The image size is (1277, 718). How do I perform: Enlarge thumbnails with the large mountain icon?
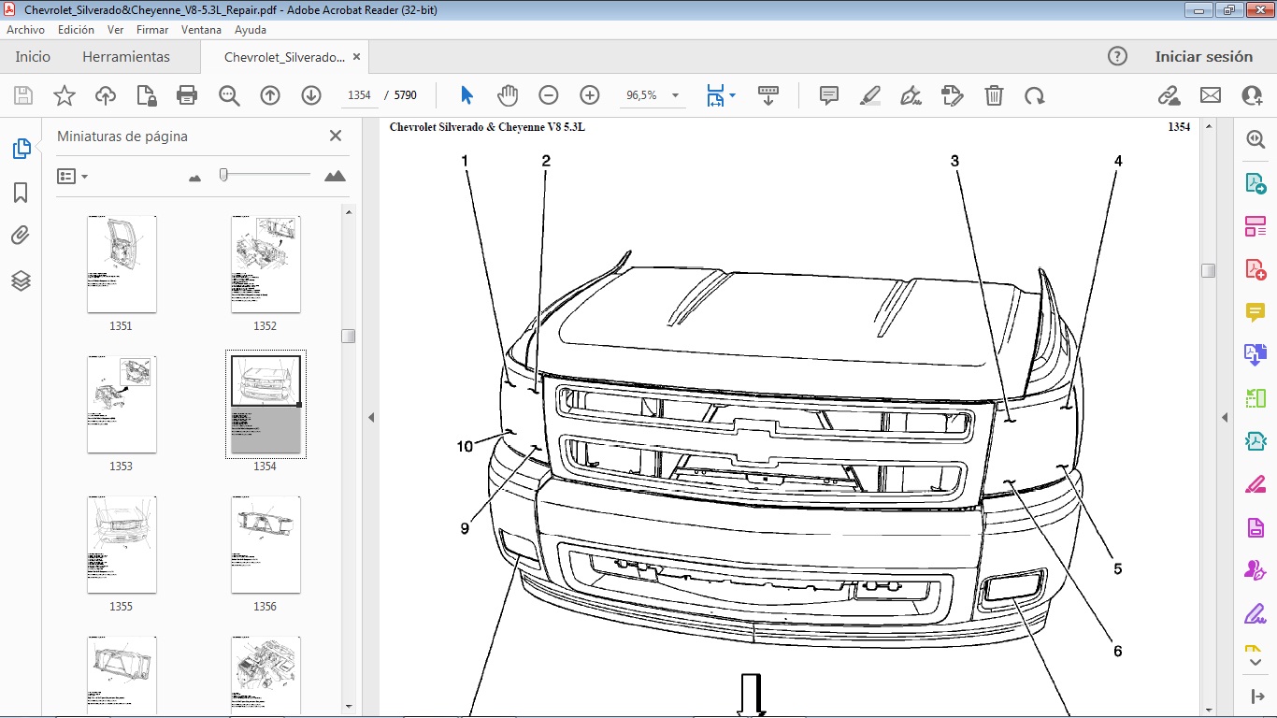(335, 176)
